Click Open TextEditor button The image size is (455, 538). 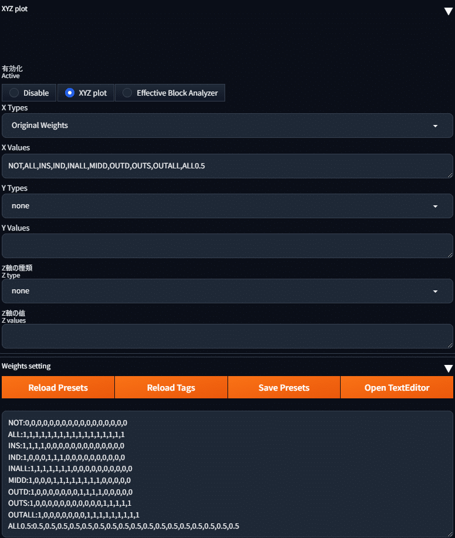coord(397,387)
